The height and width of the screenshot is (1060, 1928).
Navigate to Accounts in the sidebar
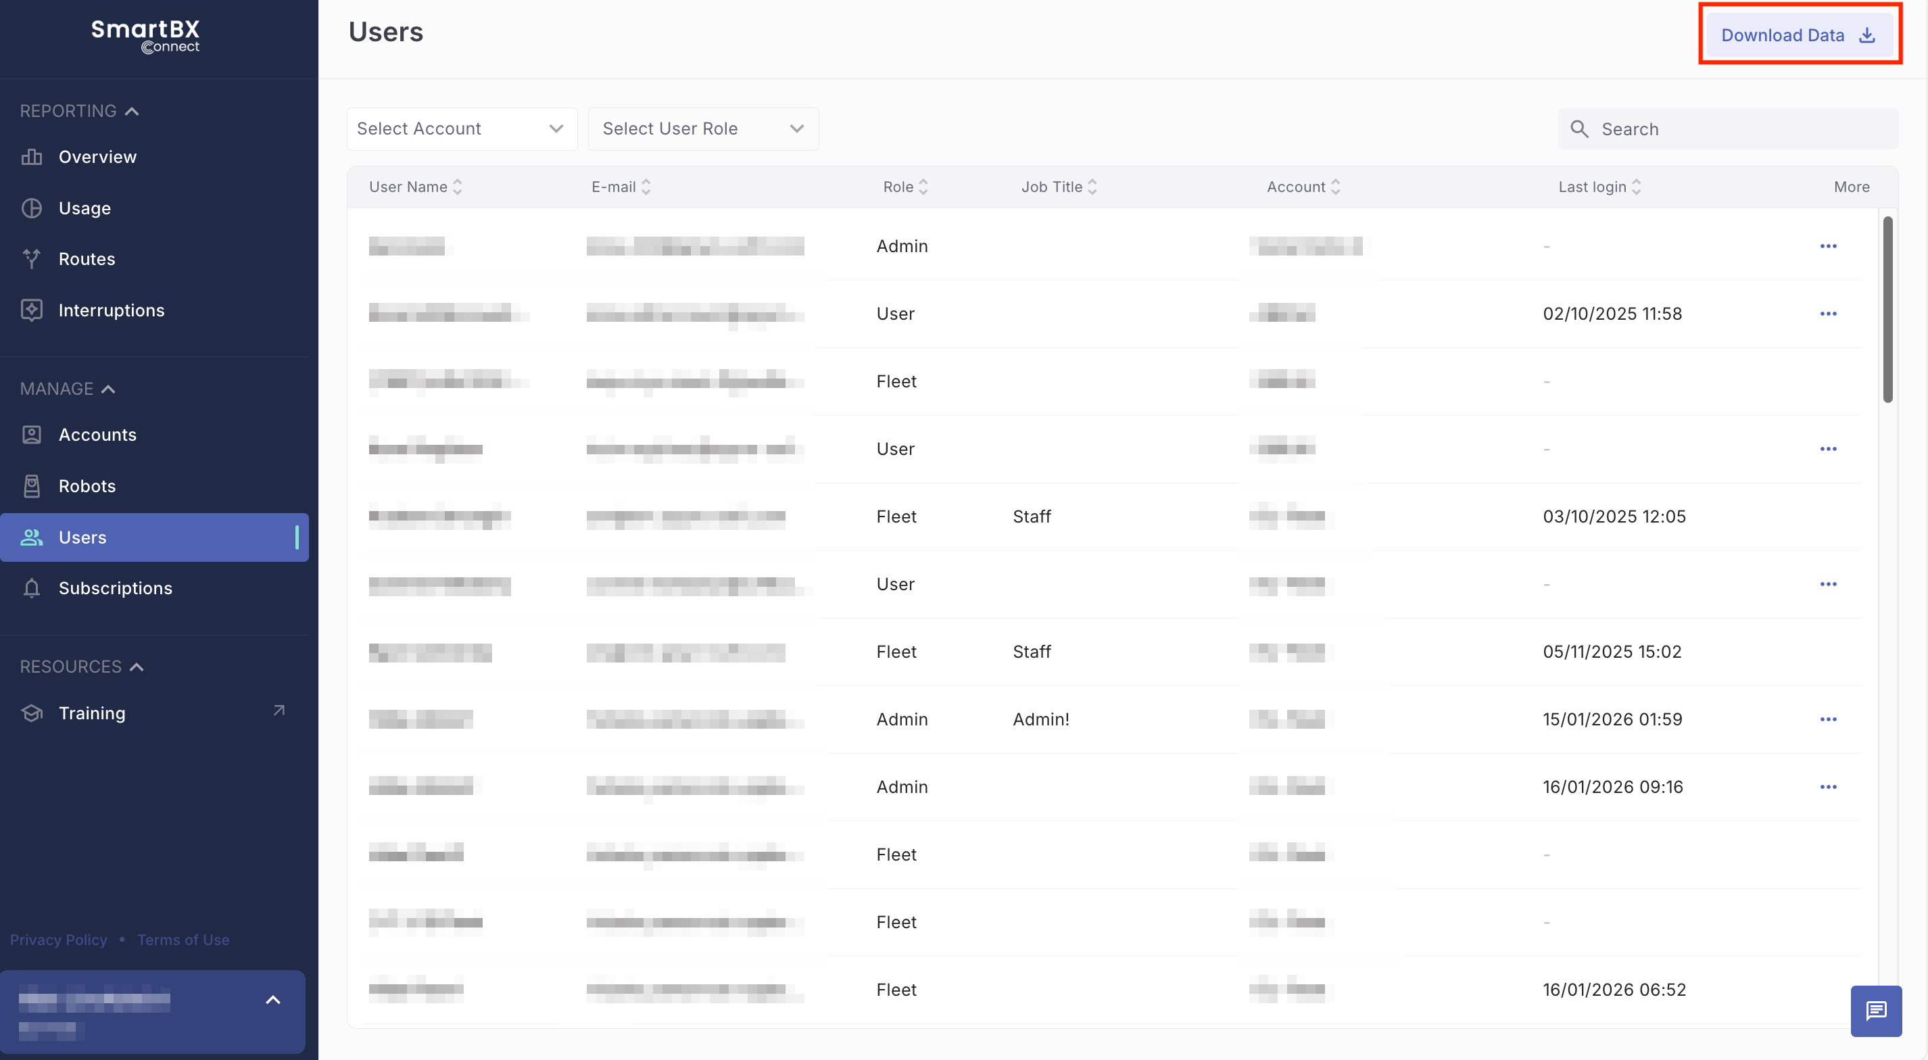pos(97,435)
